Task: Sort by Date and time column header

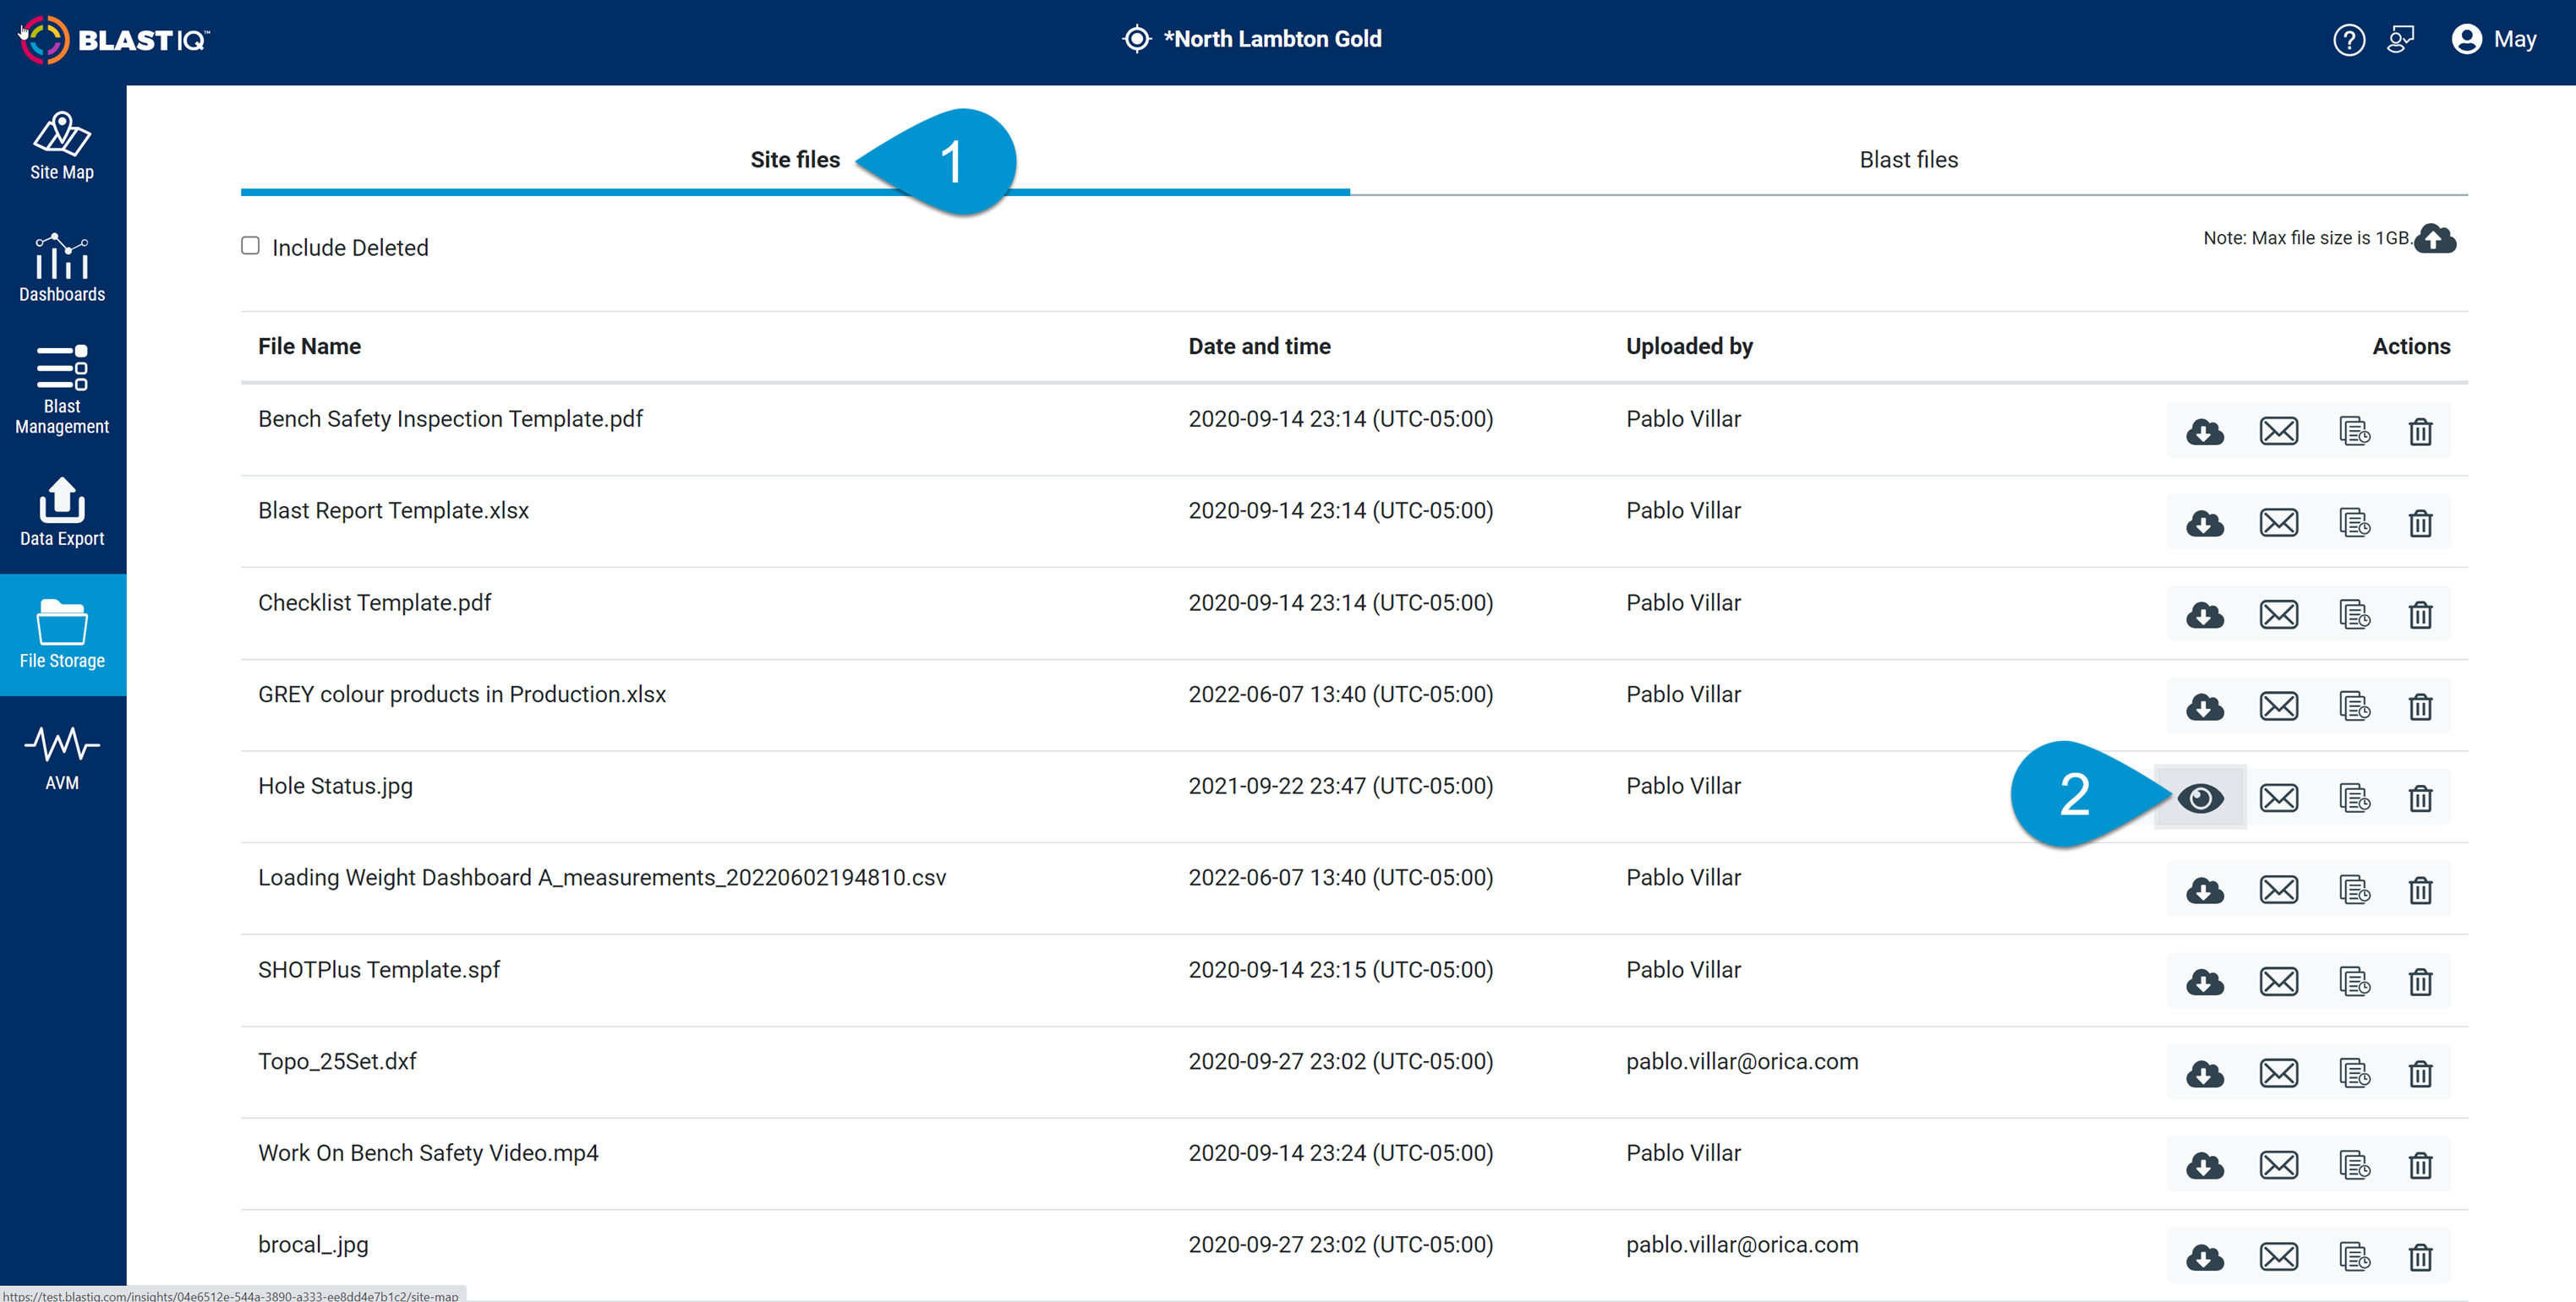Action: (x=1259, y=346)
